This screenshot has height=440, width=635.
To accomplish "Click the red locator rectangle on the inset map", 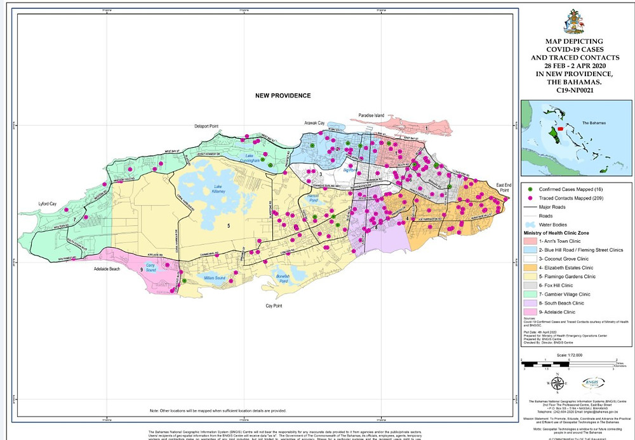I will pos(560,129).
